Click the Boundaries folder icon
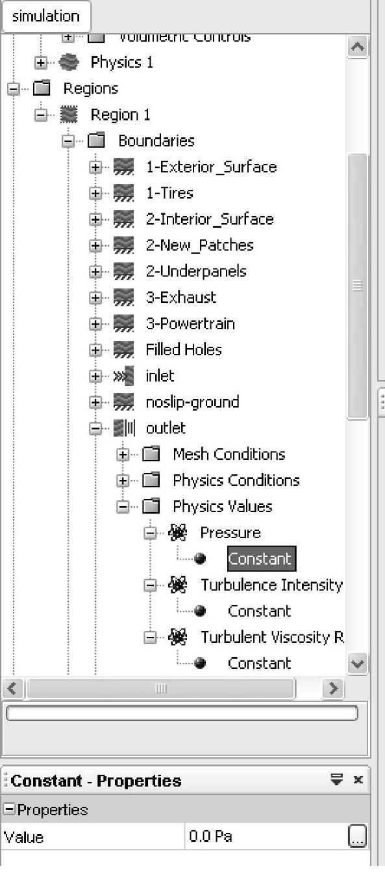The image size is (385, 879). click(95, 141)
